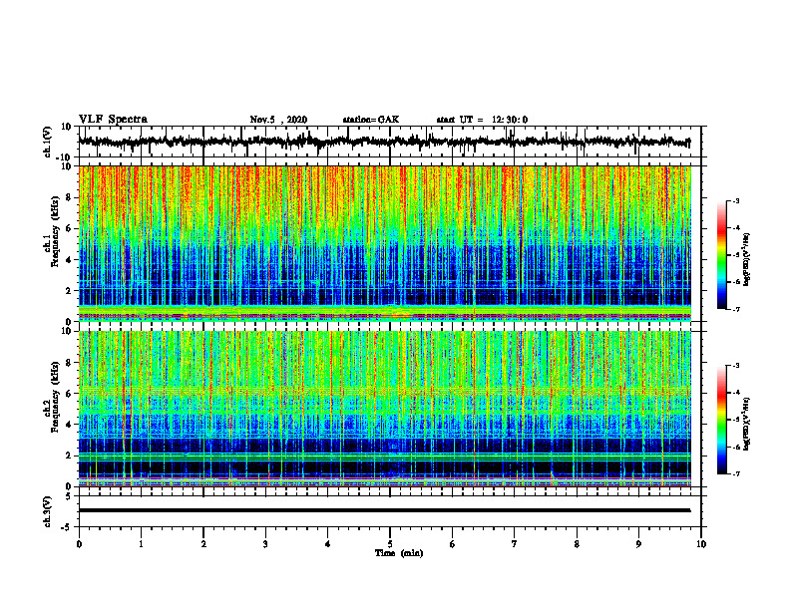This screenshot has height=610, width=790.
Task: Click the ch.2 "Frequency (kHz)" axis label
Action: tap(55, 397)
